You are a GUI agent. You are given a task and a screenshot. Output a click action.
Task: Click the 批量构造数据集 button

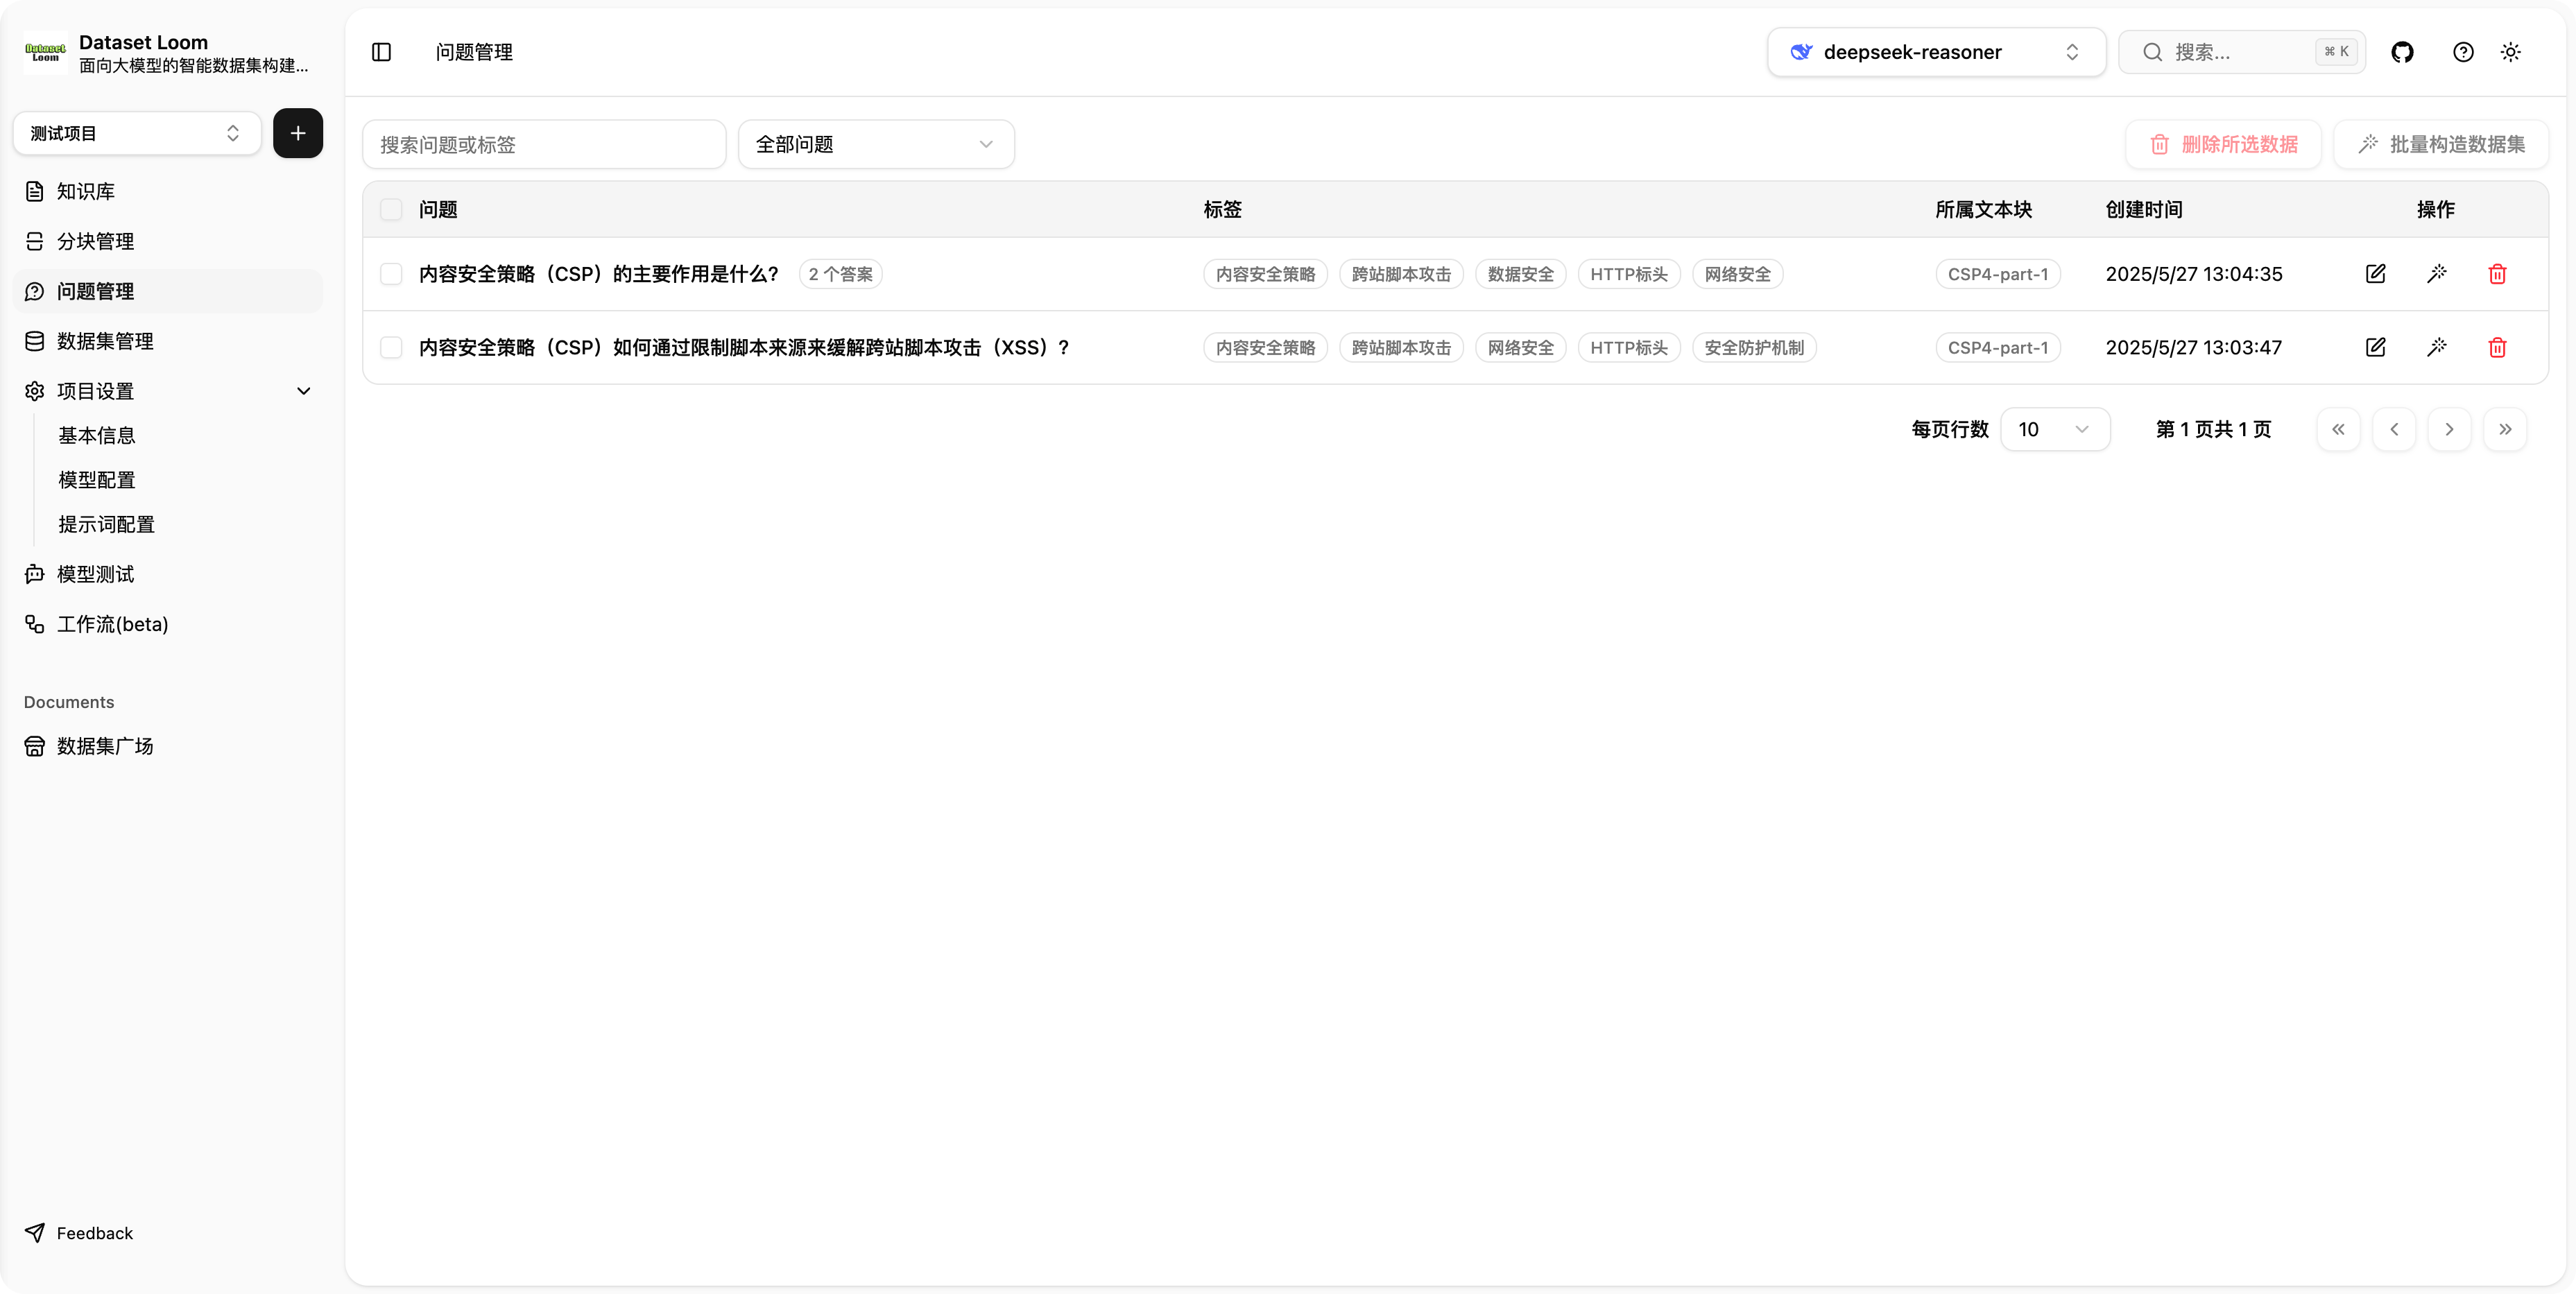click(2441, 144)
